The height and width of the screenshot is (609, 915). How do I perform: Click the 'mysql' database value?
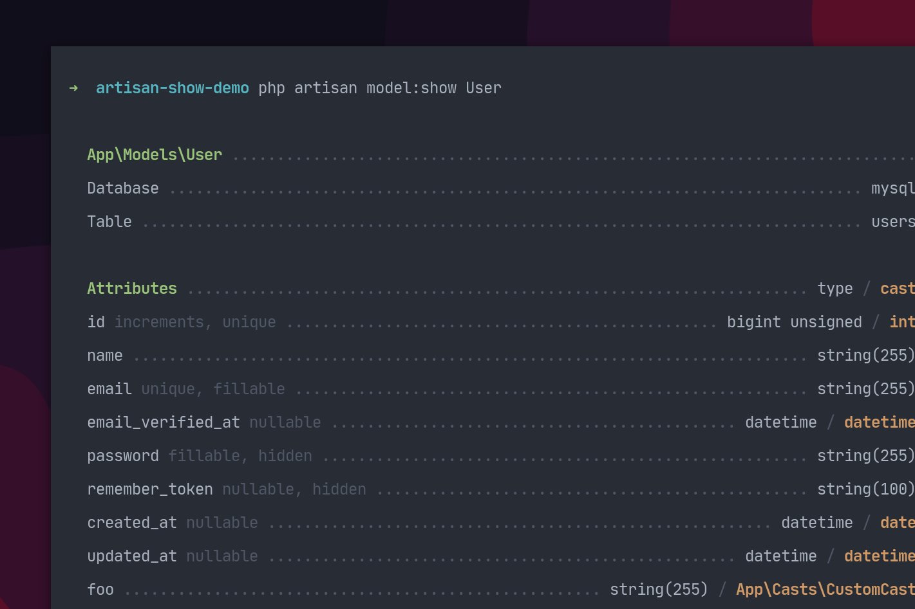click(x=893, y=189)
